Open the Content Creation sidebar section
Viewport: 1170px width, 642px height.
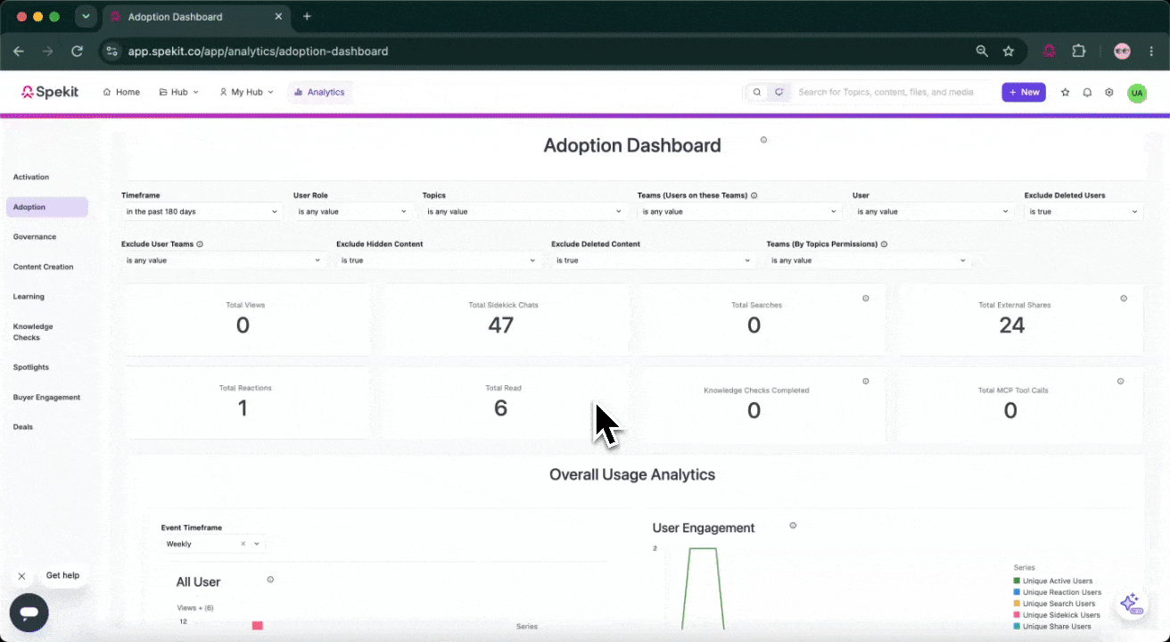pos(44,267)
